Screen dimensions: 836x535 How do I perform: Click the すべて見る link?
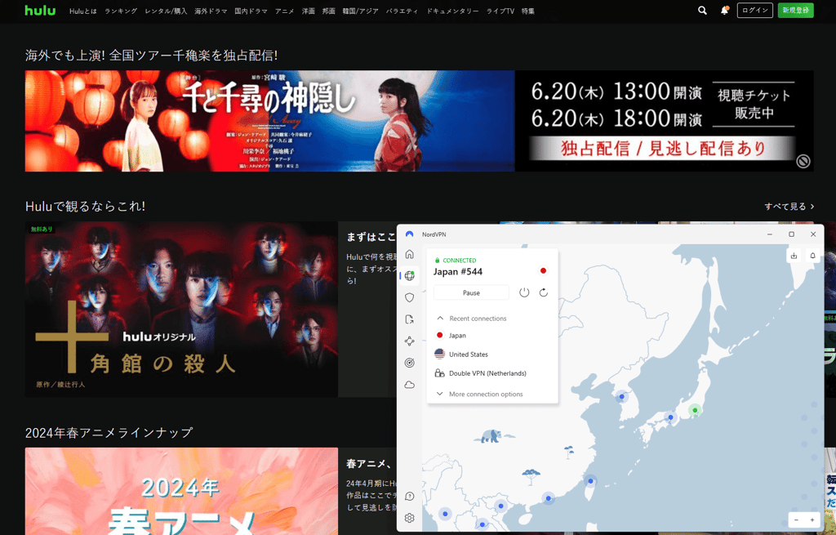789,207
